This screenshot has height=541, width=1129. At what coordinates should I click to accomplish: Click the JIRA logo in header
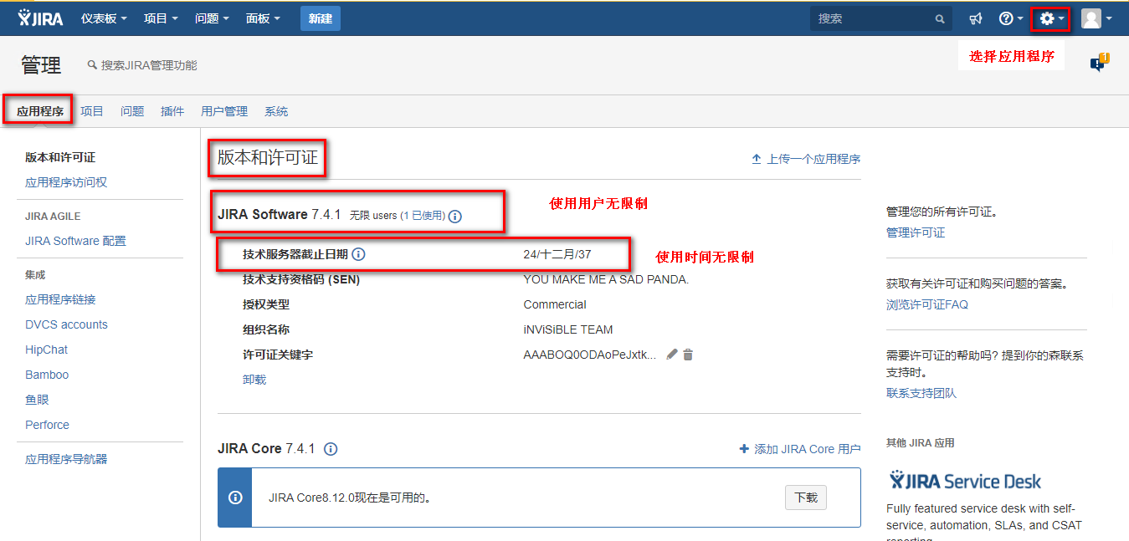[x=40, y=18]
